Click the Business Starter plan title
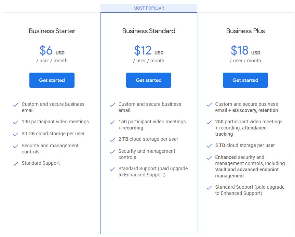This screenshot has height=237, width=295. 52,31
